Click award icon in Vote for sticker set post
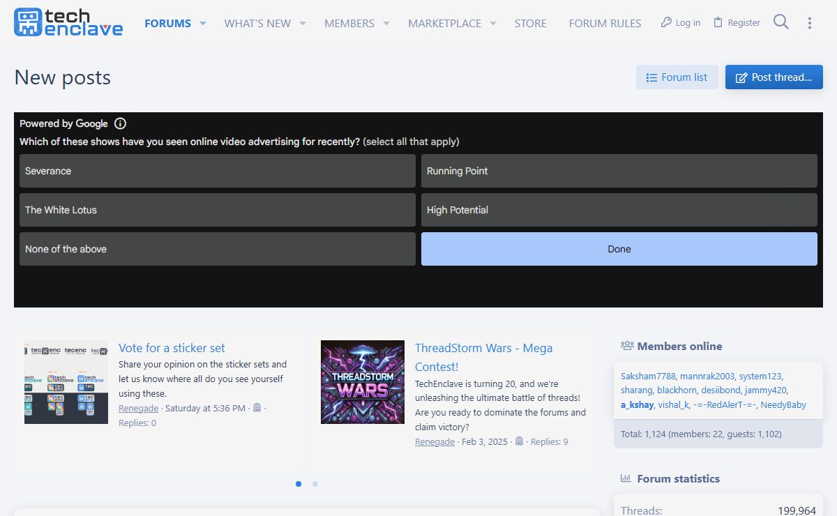The width and height of the screenshot is (837, 516). [257, 408]
